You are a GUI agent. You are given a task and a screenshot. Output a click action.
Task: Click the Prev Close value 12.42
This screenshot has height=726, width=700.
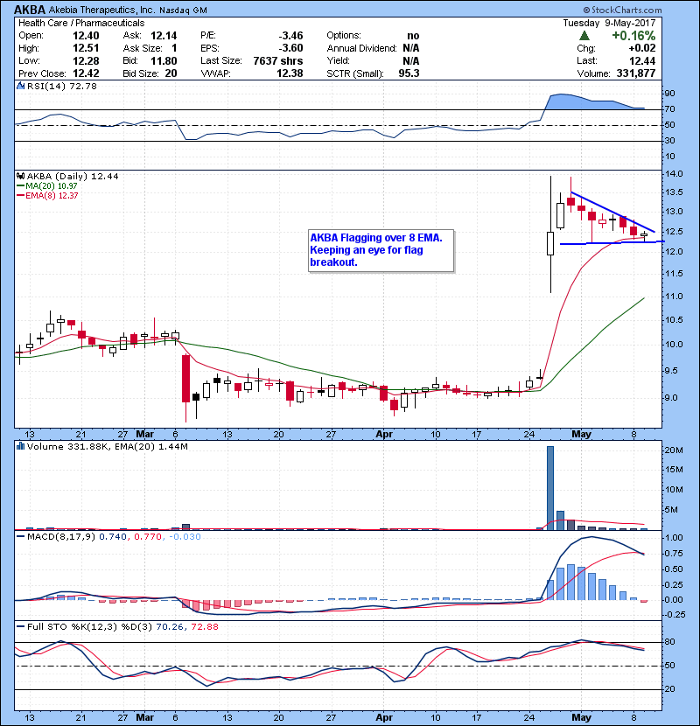(x=86, y=73)
